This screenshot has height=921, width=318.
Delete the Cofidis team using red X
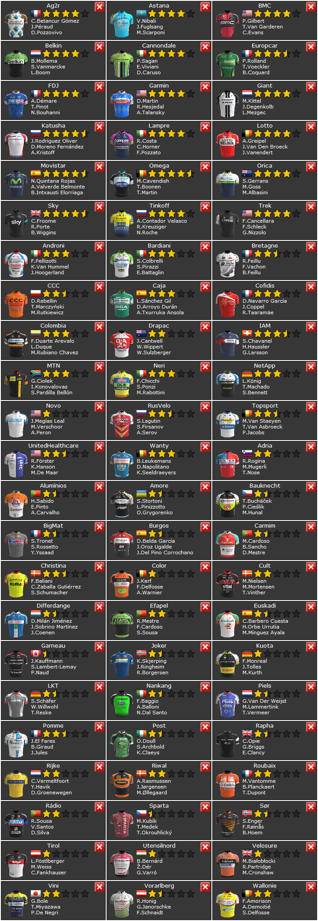tap(311, 287)
